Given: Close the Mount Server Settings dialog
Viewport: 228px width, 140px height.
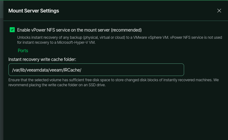Looking at the screenshot, I should click(219, 11).
